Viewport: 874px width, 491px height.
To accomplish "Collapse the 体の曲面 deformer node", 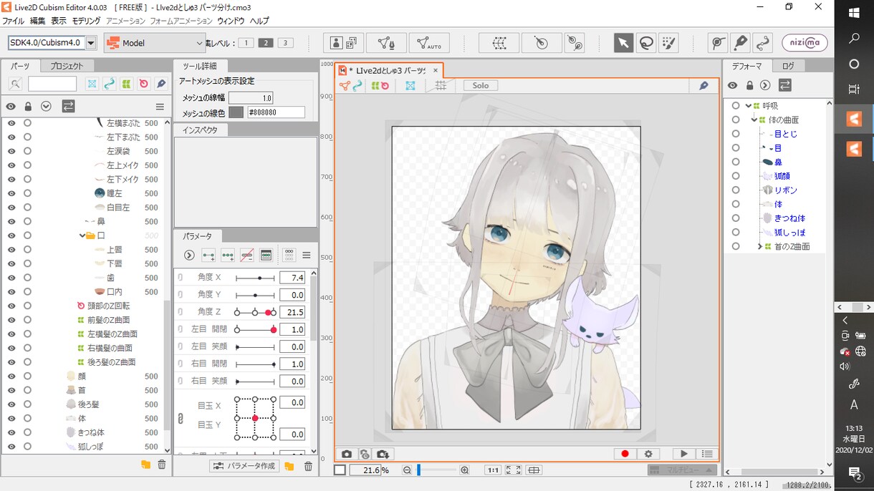I will pos(754,120).
